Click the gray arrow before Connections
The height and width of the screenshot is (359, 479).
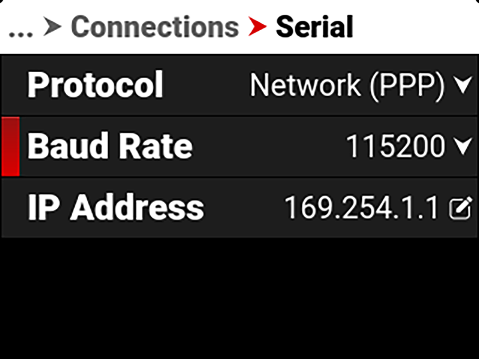52,27
